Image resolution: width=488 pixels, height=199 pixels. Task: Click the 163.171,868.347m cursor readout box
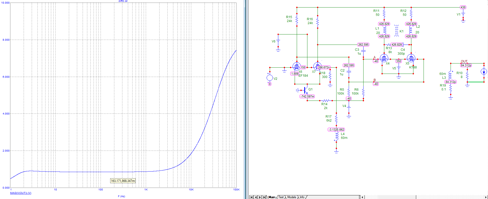point(123,181)
